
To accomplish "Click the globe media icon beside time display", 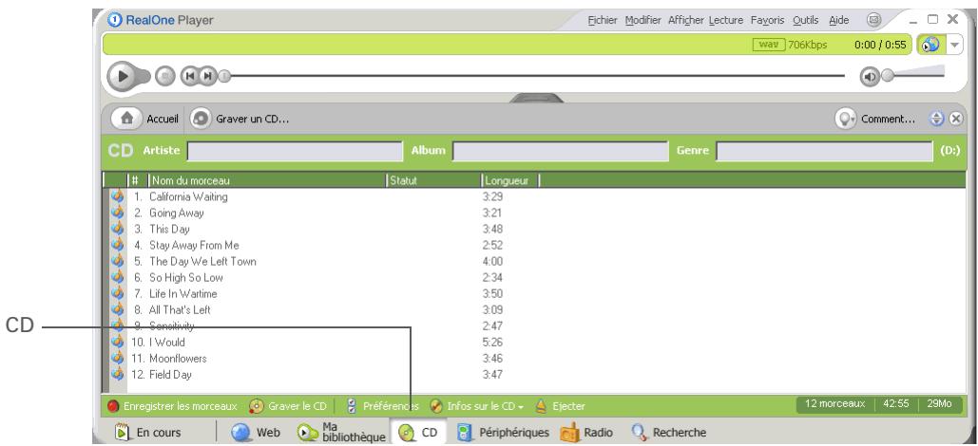I will [930, 45].
